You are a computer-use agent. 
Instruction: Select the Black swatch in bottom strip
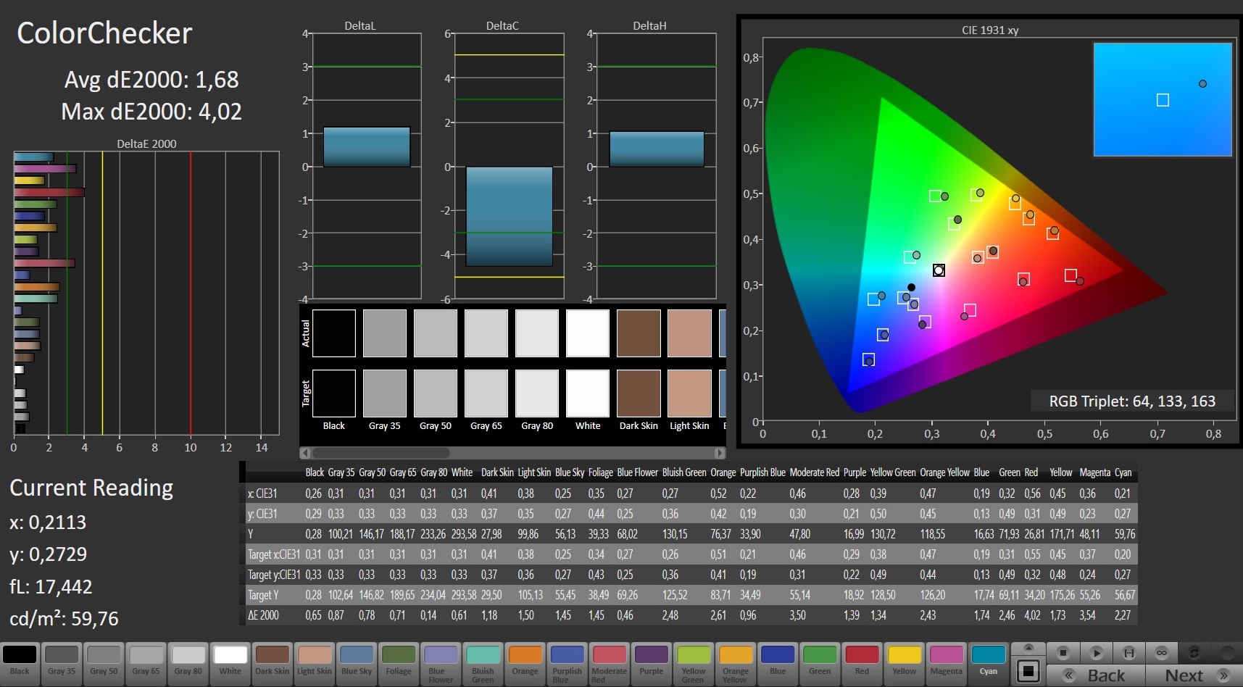point(20,663)
